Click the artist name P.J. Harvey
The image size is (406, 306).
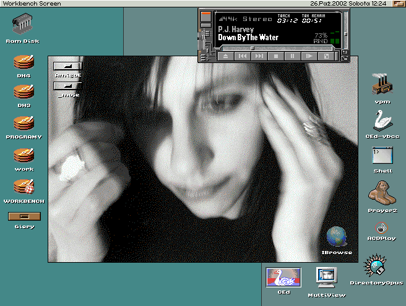click(236, 29)
